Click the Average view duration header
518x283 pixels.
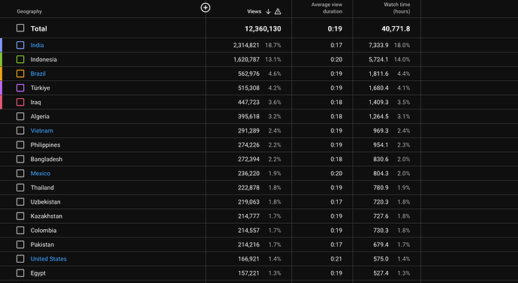327,8
